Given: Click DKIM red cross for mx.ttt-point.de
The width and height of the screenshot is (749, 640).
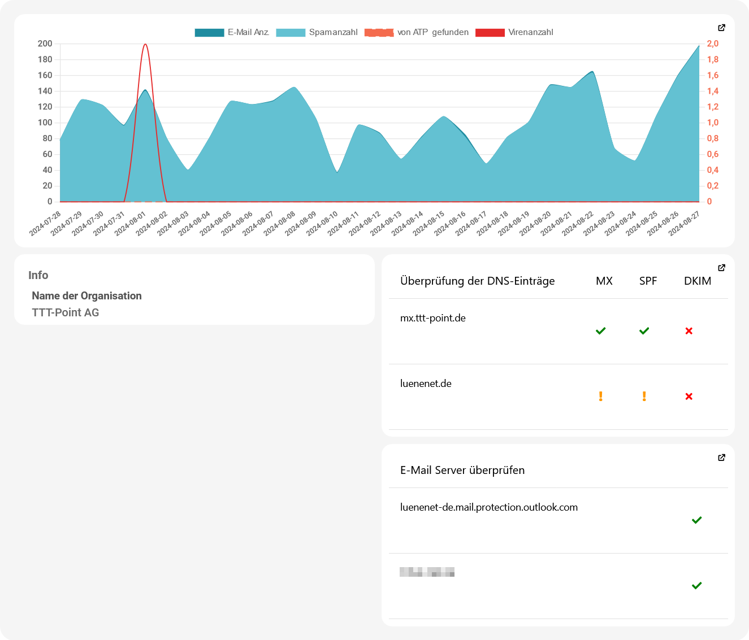Looking at the screenshot, I should click(x=689, y=331).
